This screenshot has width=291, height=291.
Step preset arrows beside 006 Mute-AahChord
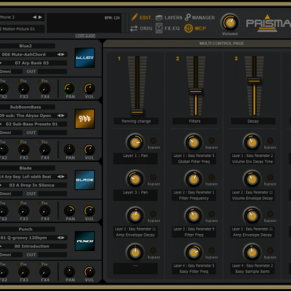pyautogui.click(x=61, y=55)
